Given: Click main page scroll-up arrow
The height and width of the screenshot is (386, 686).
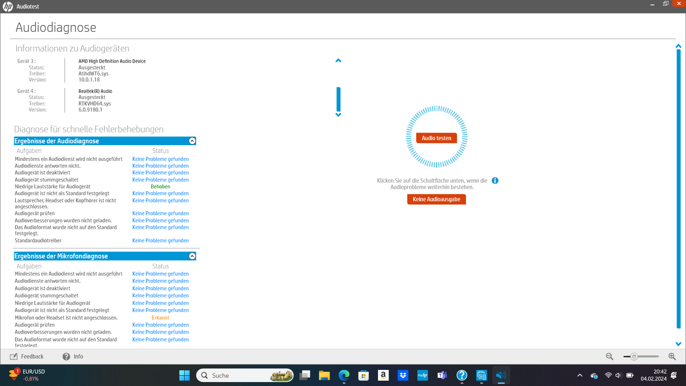Looking at the screenshot, I should [678, 46].
